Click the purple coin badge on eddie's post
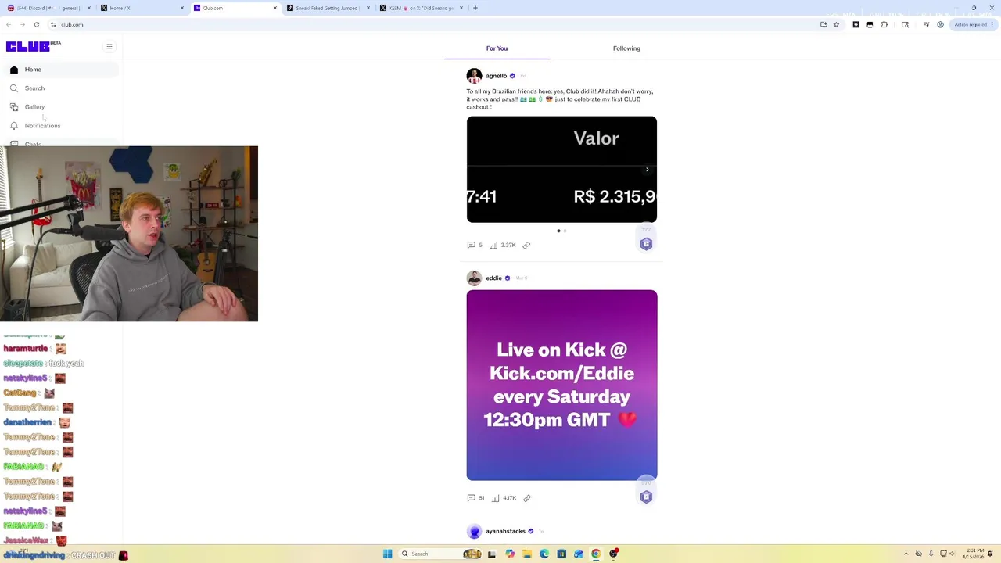Screen dimensions: 1001x563 tap(646, 497)
